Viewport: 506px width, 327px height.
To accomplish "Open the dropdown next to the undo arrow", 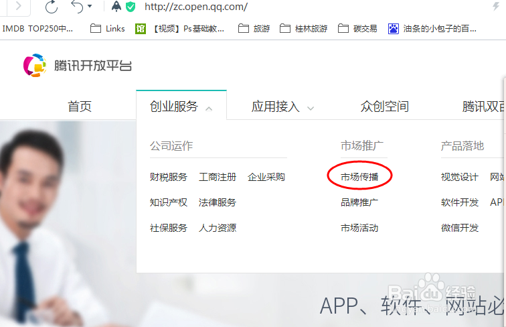I will point(90,6).
